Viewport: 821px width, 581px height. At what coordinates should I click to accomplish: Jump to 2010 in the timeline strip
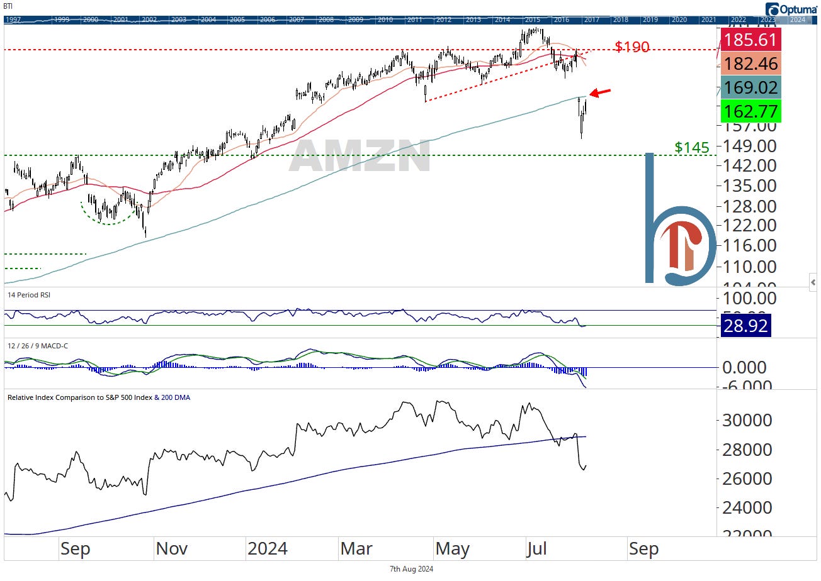[x=385, y=19]
